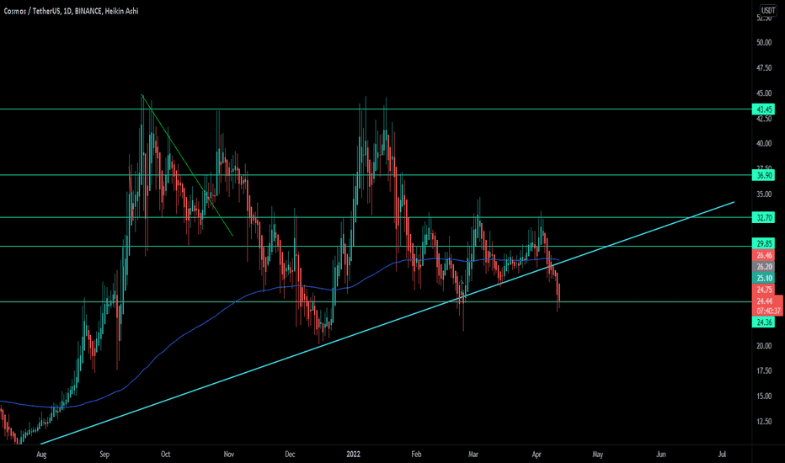Select the 43.45 horizontal line price label
The width and height of the screenshot is (785, 463).
(763, 109)
